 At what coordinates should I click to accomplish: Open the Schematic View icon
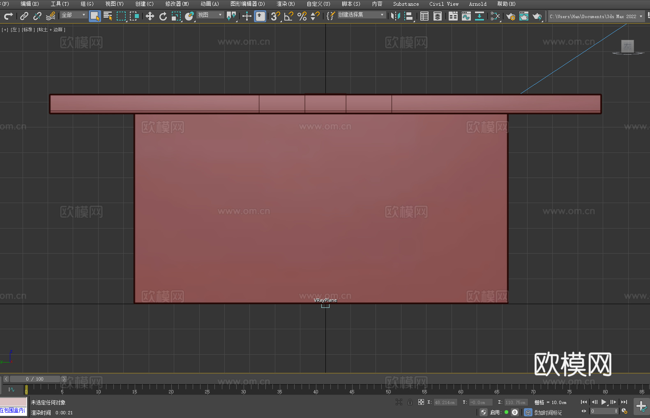pos(479,16)
